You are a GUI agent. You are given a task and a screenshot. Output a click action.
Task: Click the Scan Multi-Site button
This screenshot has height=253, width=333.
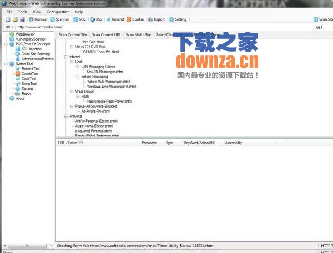pos(138,34)
